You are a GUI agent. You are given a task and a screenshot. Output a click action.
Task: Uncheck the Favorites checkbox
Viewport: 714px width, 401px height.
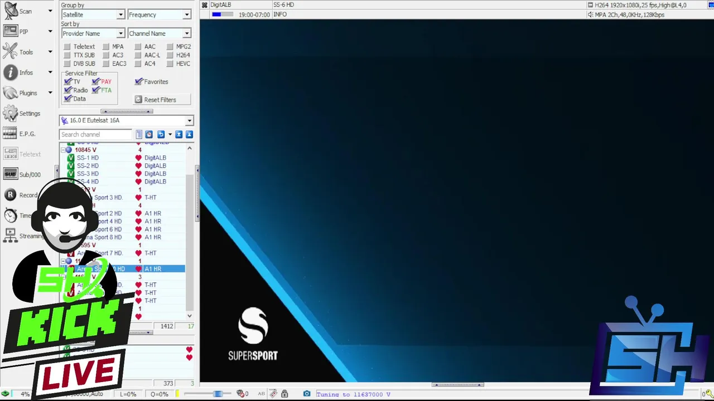[139, 81]
